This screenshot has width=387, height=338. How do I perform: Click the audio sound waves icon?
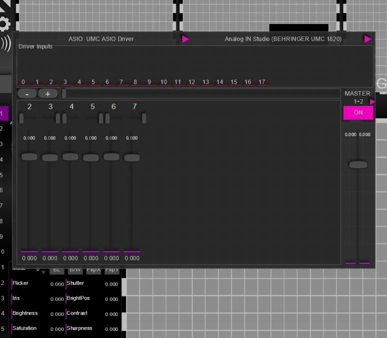5,44
